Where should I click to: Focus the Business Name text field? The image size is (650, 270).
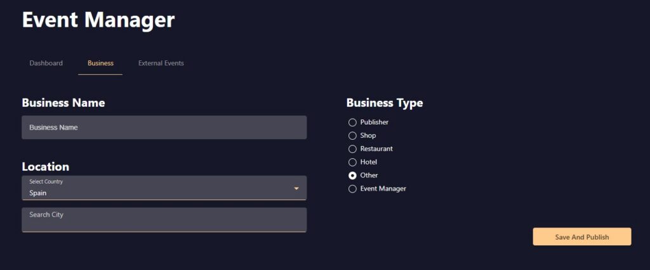pos(164,127)
